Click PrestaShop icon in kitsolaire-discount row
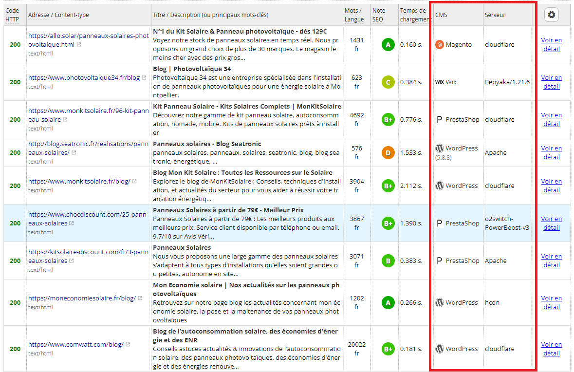This screenshot has width=574, height=372. [439, 260]
